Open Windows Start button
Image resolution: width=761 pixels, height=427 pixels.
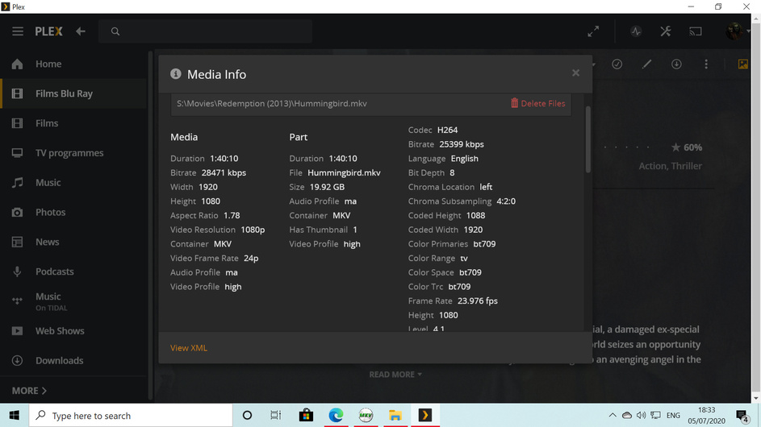pos(14,416)
